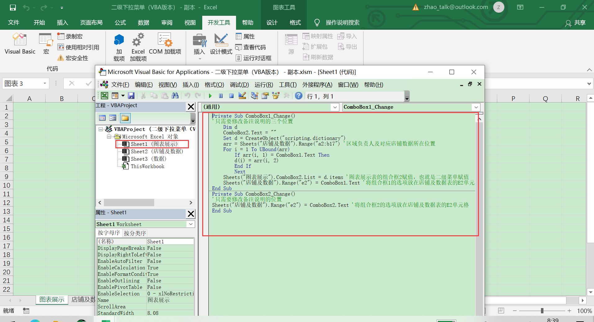Click the Find binoculars icon
This screenshot has width=594, height=322.
pos(175,96)
